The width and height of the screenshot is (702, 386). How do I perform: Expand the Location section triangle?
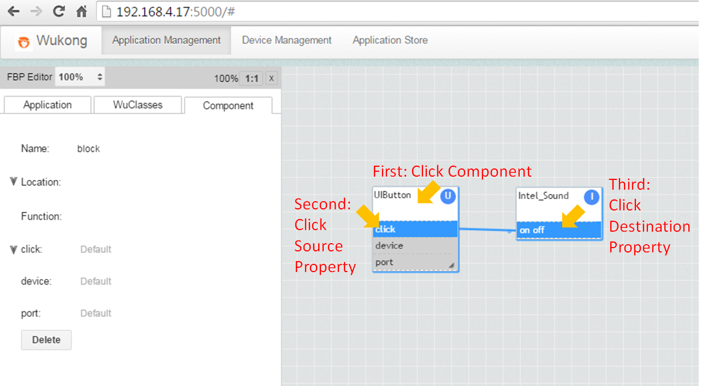tap(14, 182)
